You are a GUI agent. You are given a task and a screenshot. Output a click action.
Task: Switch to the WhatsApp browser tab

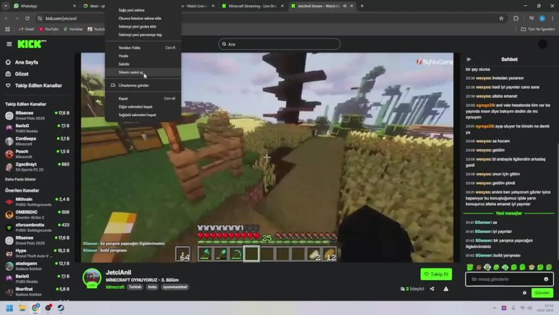point(44,6)
